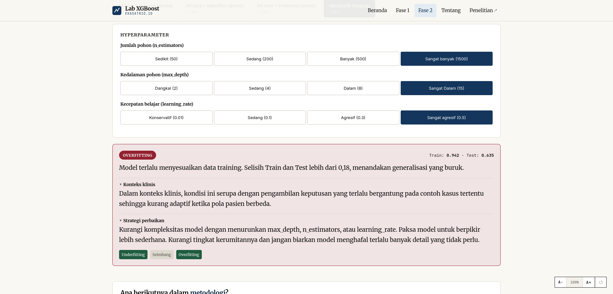Increase font size with A+ button
Viewport: 613px width, 294px height.
point(589,282)
